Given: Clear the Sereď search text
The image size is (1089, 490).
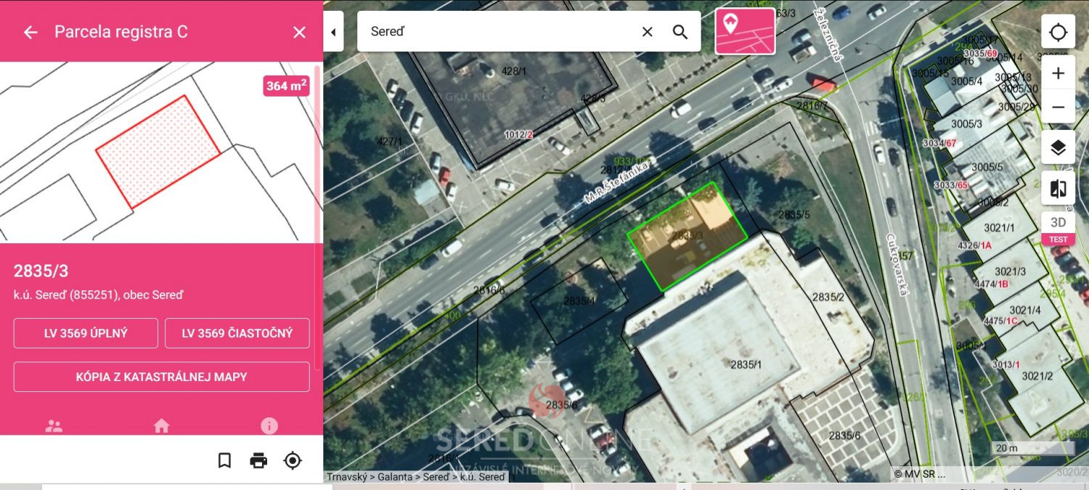Looking at the screenshot, I should pos(647,31).
